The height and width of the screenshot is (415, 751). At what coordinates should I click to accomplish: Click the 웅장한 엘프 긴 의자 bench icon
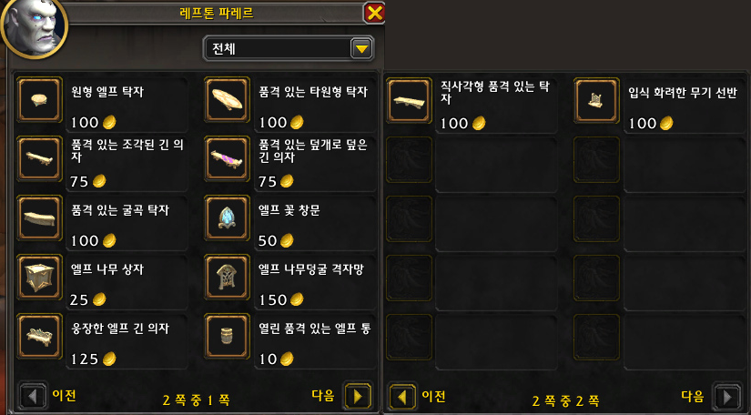[x=40, y=336]
